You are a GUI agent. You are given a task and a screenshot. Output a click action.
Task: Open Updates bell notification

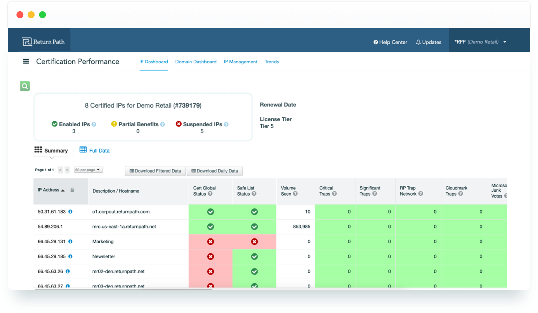(429, 42)
